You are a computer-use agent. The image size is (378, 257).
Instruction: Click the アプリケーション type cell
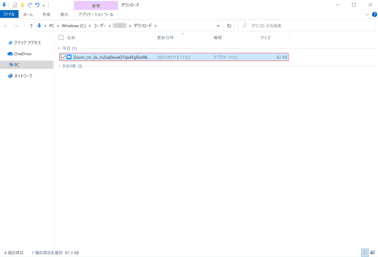point(226,57)
